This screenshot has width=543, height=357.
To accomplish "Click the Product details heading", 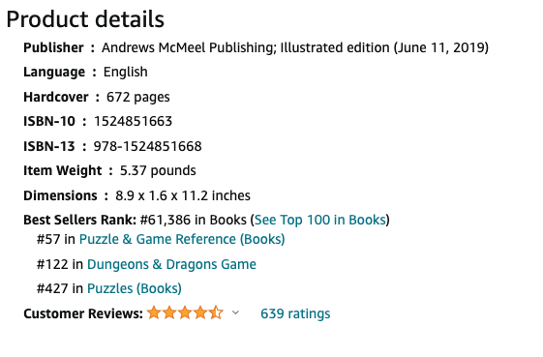I will pos(85,19).
